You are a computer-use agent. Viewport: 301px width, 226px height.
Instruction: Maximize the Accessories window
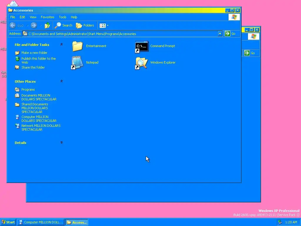[x=232, y=10]
